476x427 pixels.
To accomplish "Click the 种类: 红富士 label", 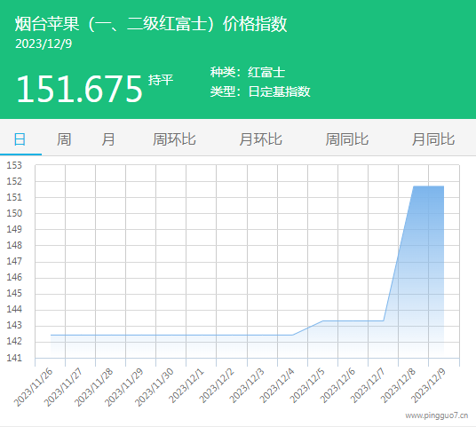I will 248,72.
